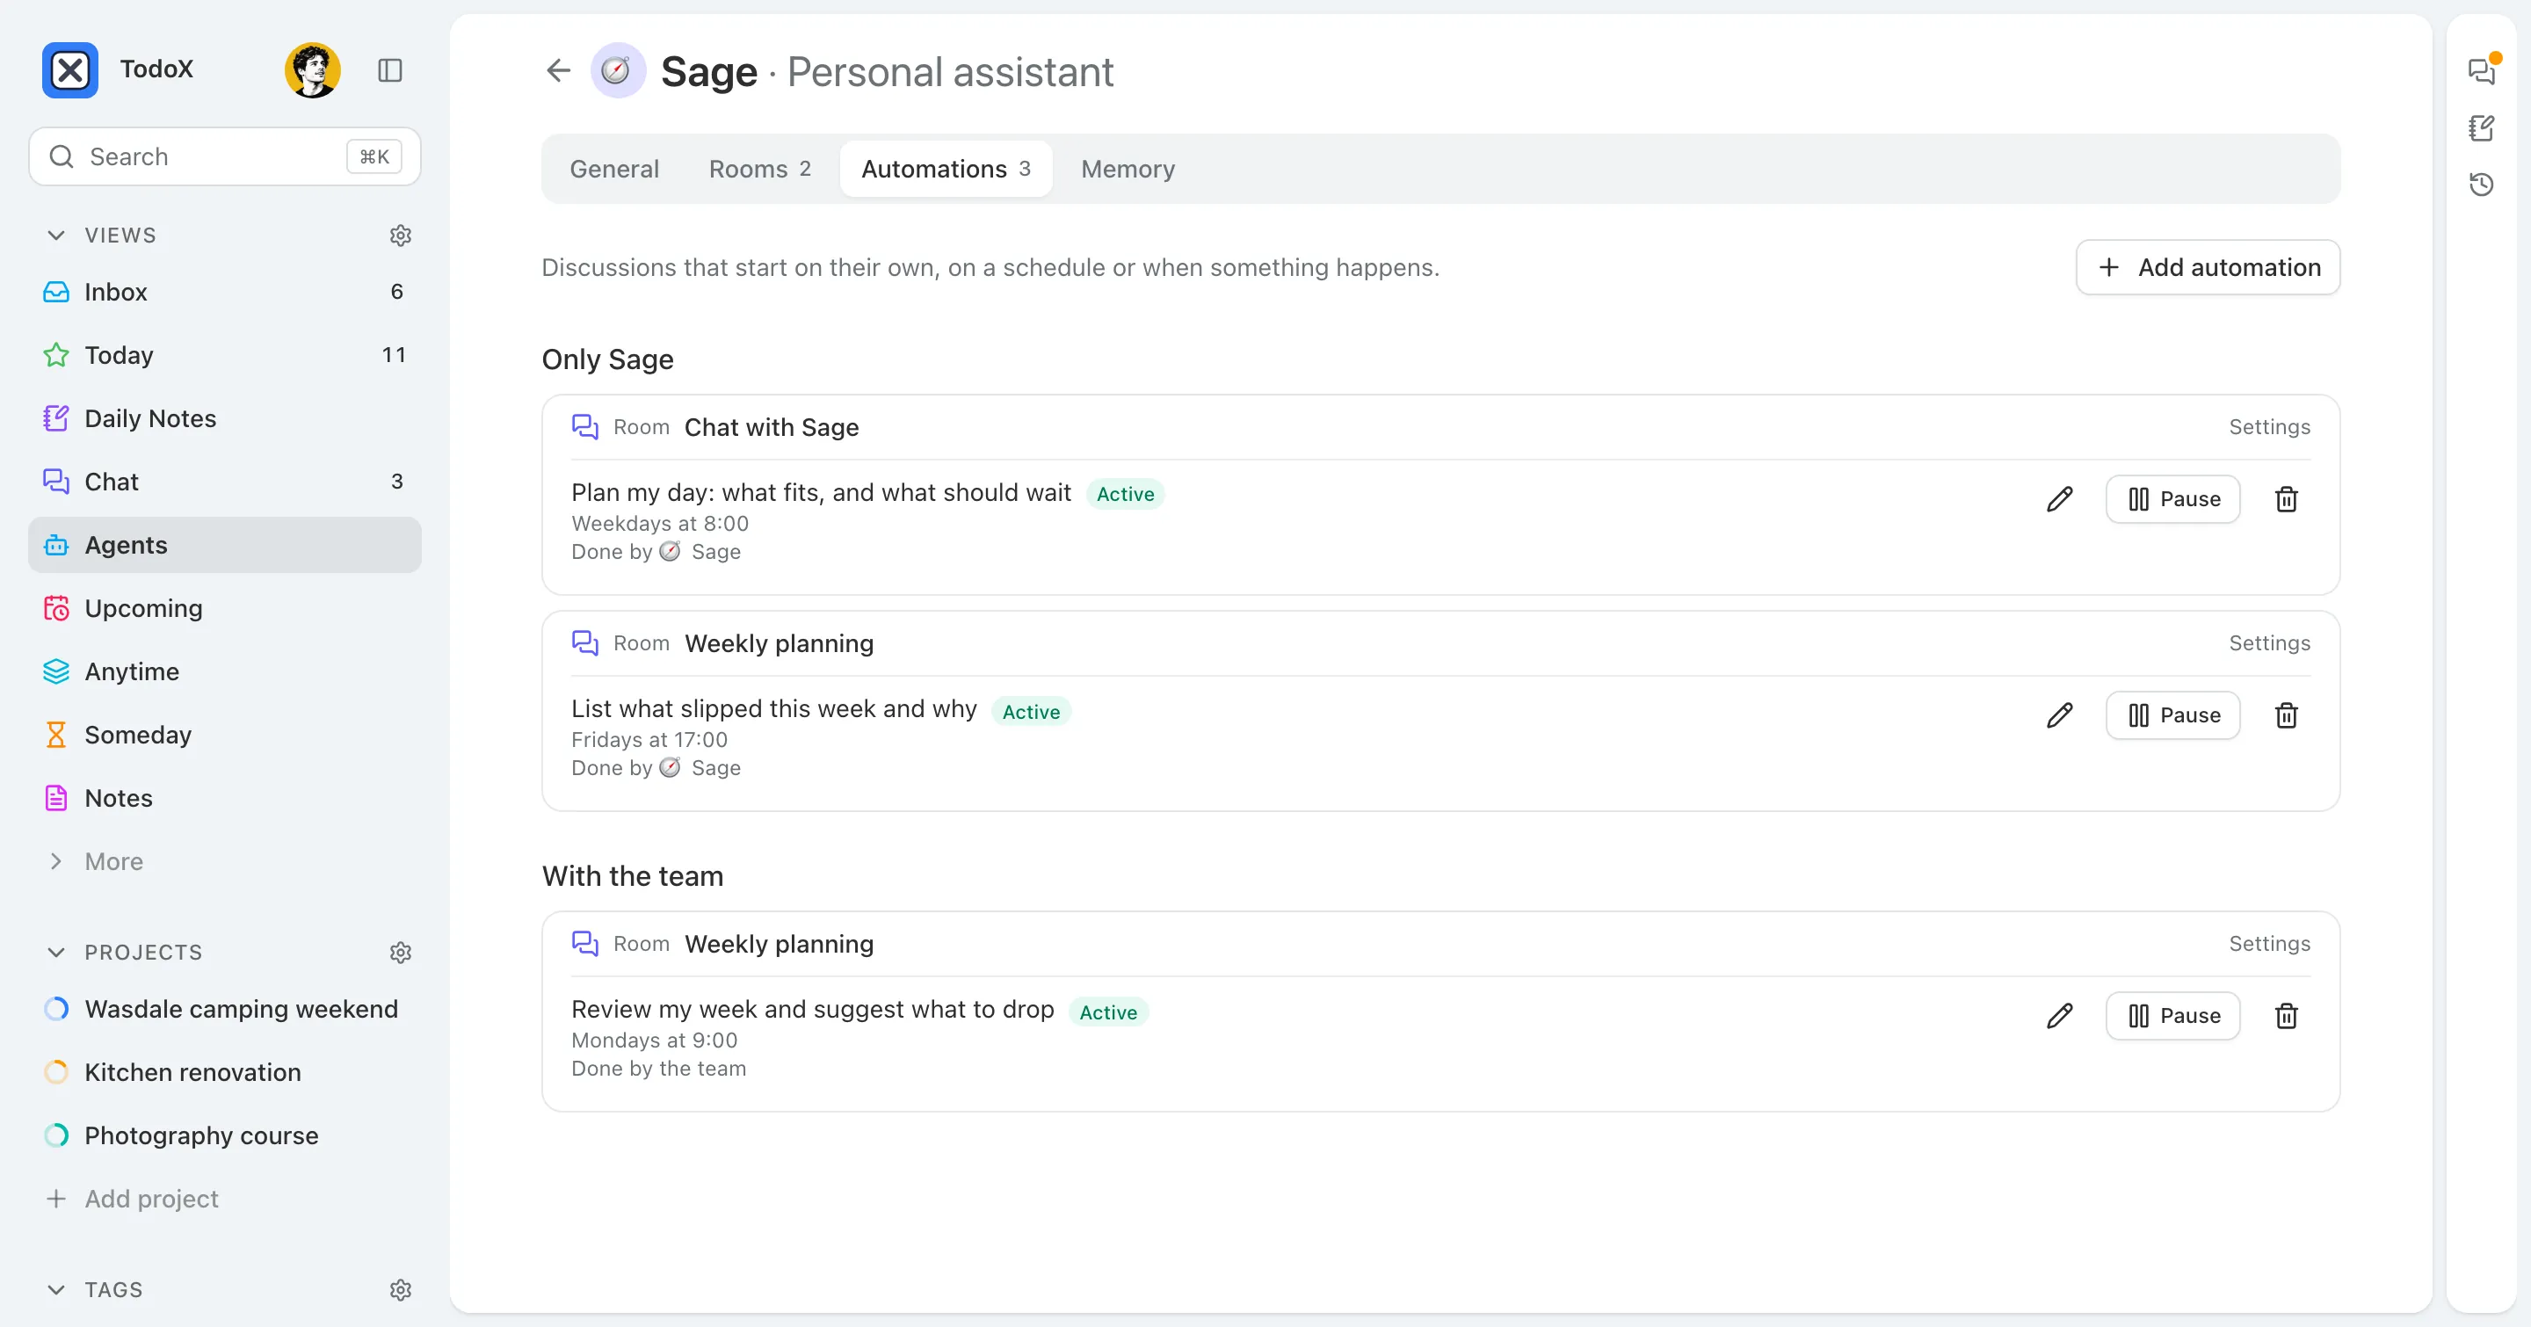Switch to the Rooms tab
This screenshot has height=1327, width=2531.
click(759, 169)
